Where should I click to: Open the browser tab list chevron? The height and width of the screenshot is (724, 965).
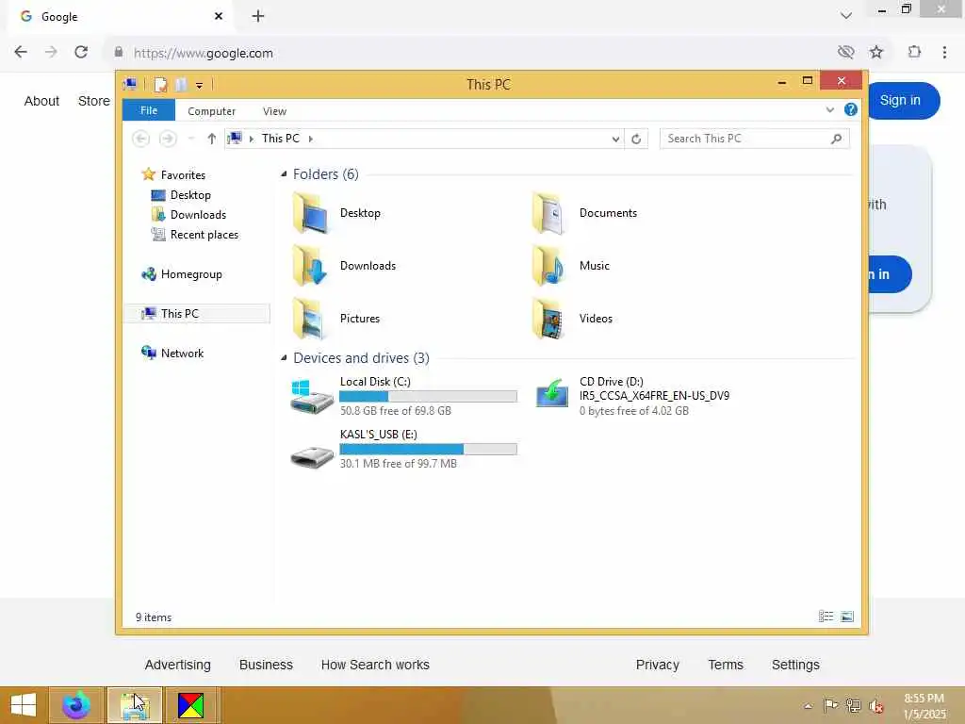click(x=846, y=15)
